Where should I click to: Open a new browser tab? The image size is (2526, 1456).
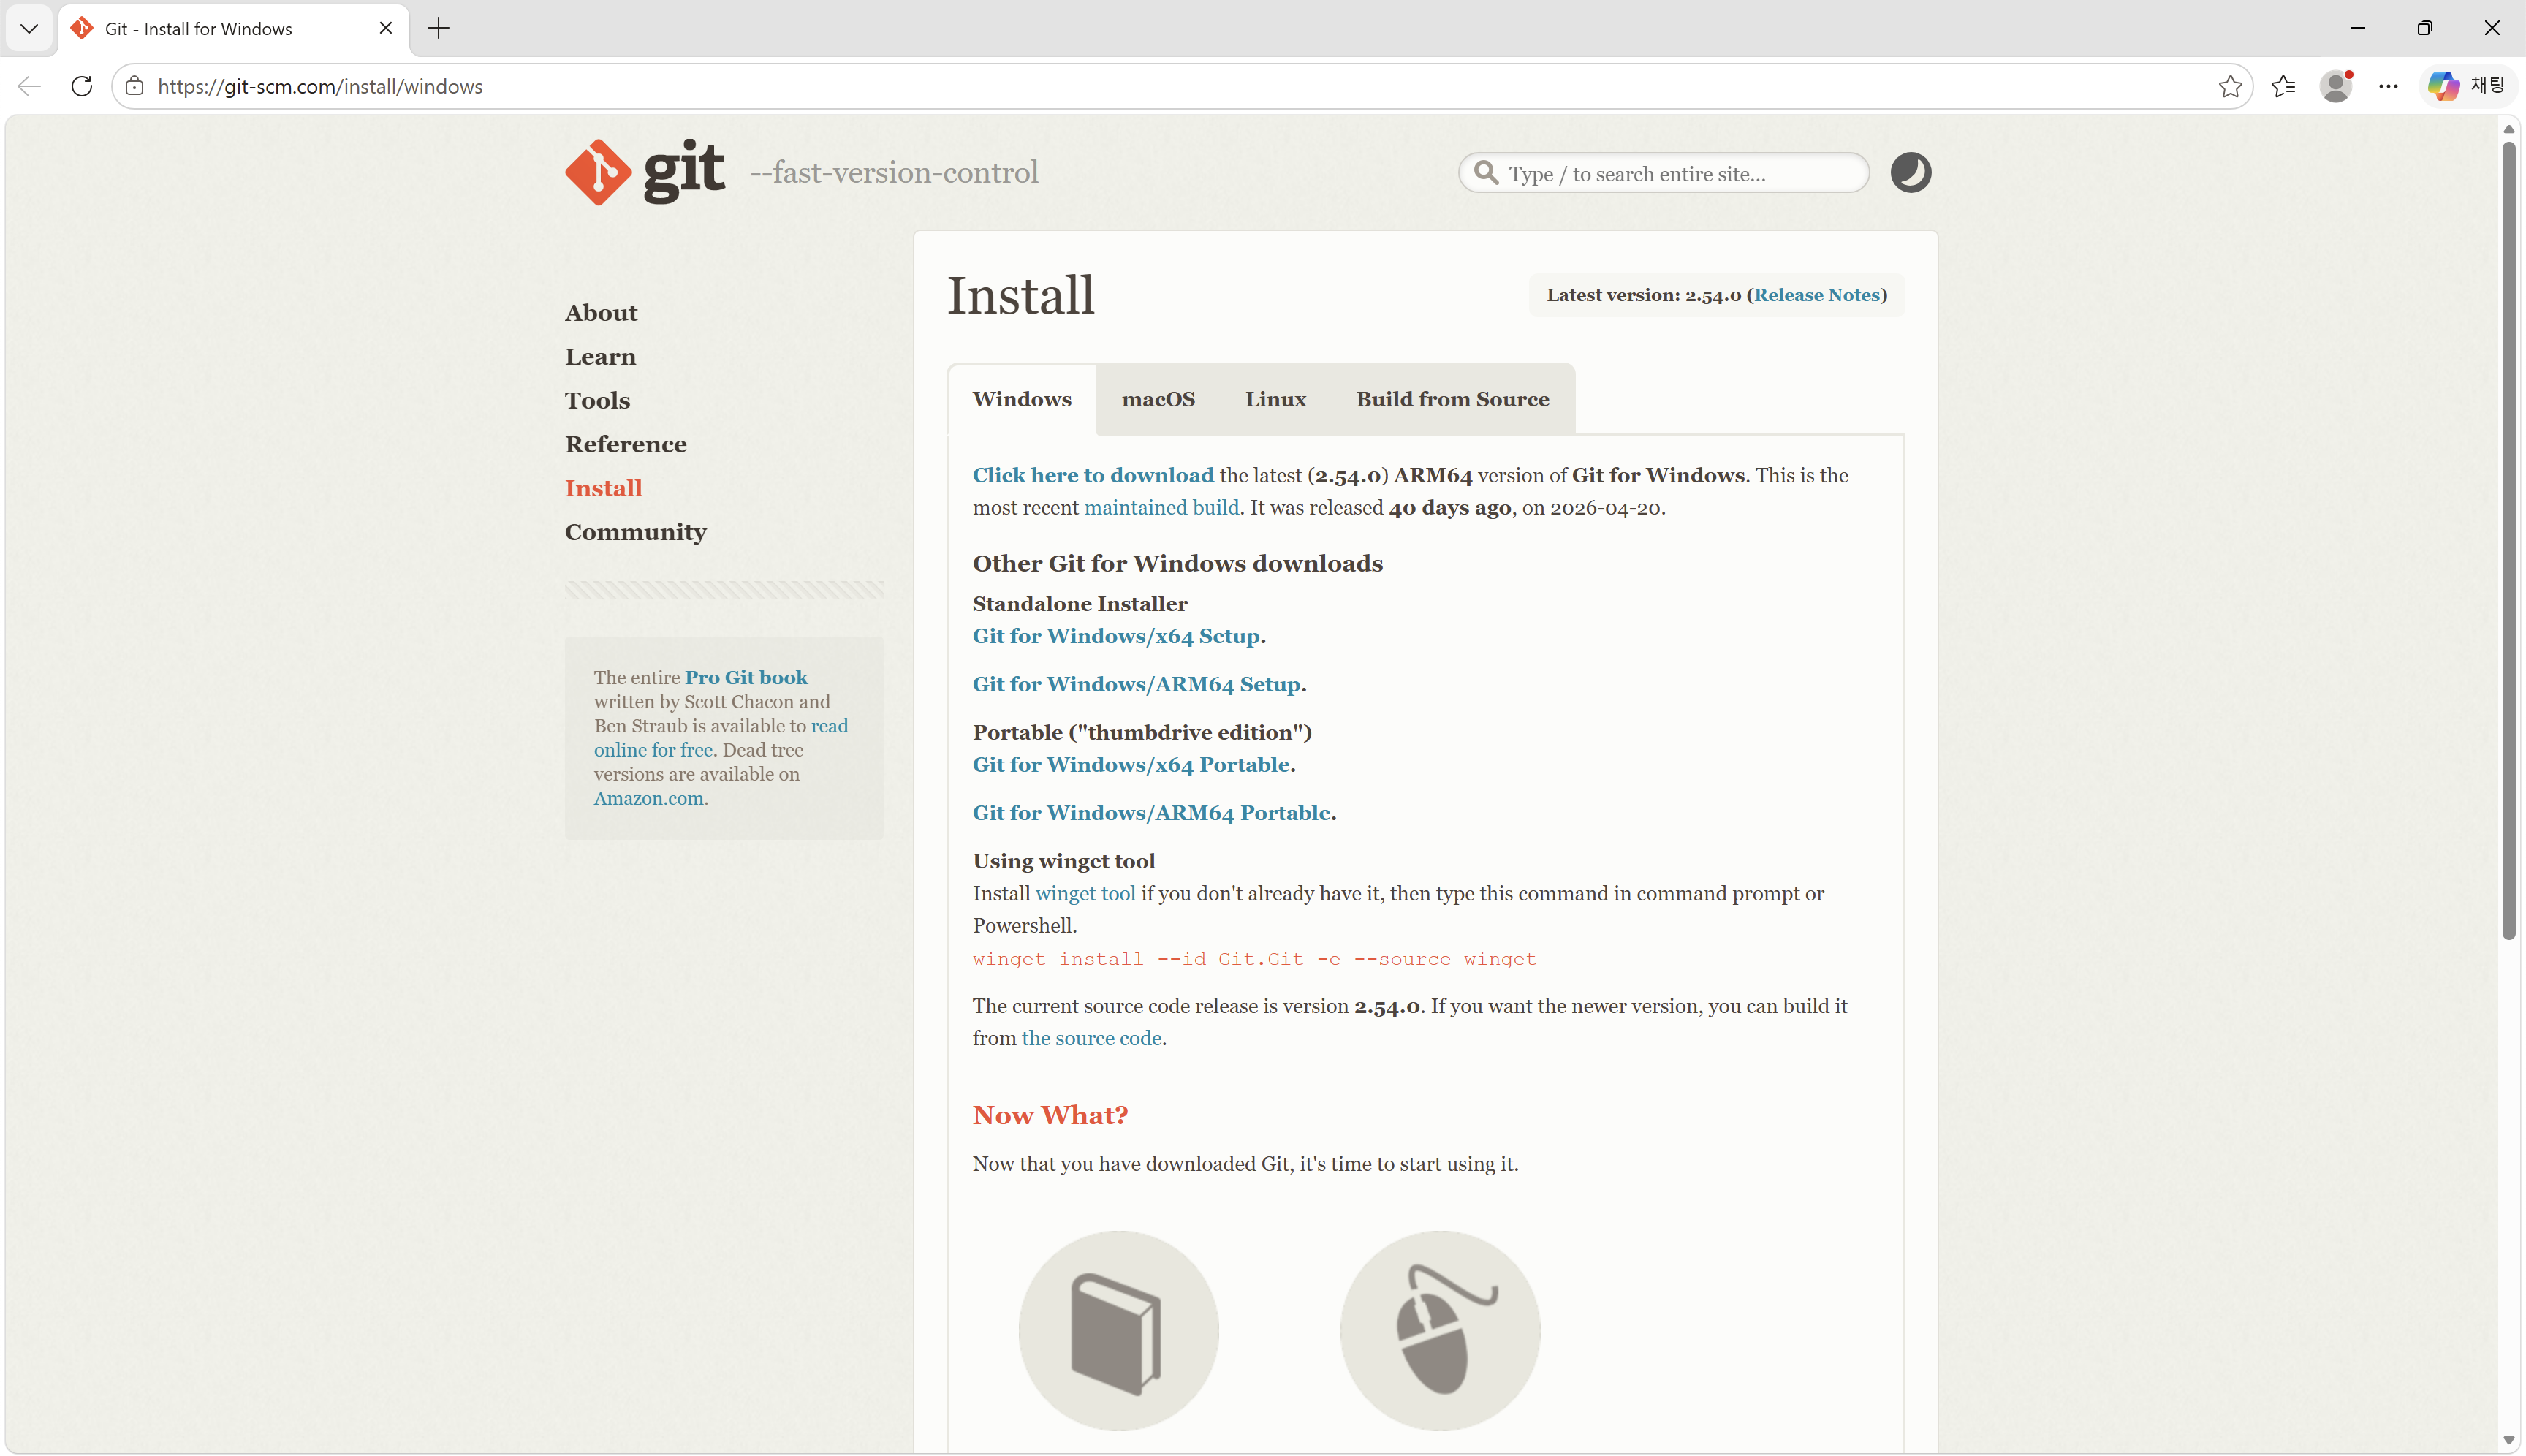(x=438, y=28)
